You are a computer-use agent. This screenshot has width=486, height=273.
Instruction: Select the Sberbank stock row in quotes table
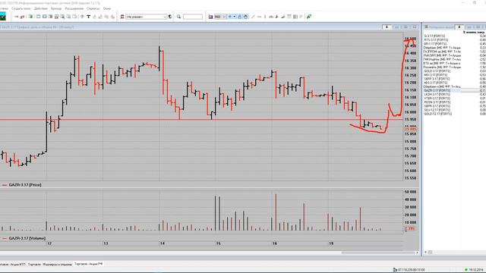coord(454,48)
